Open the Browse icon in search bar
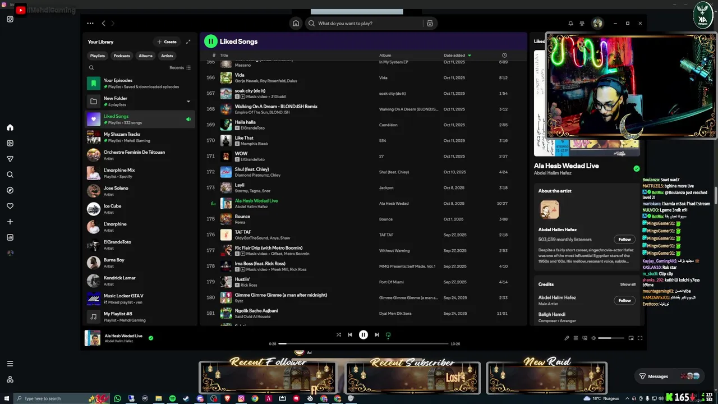This screenshot has width=718, height=404. pos(430,24)
